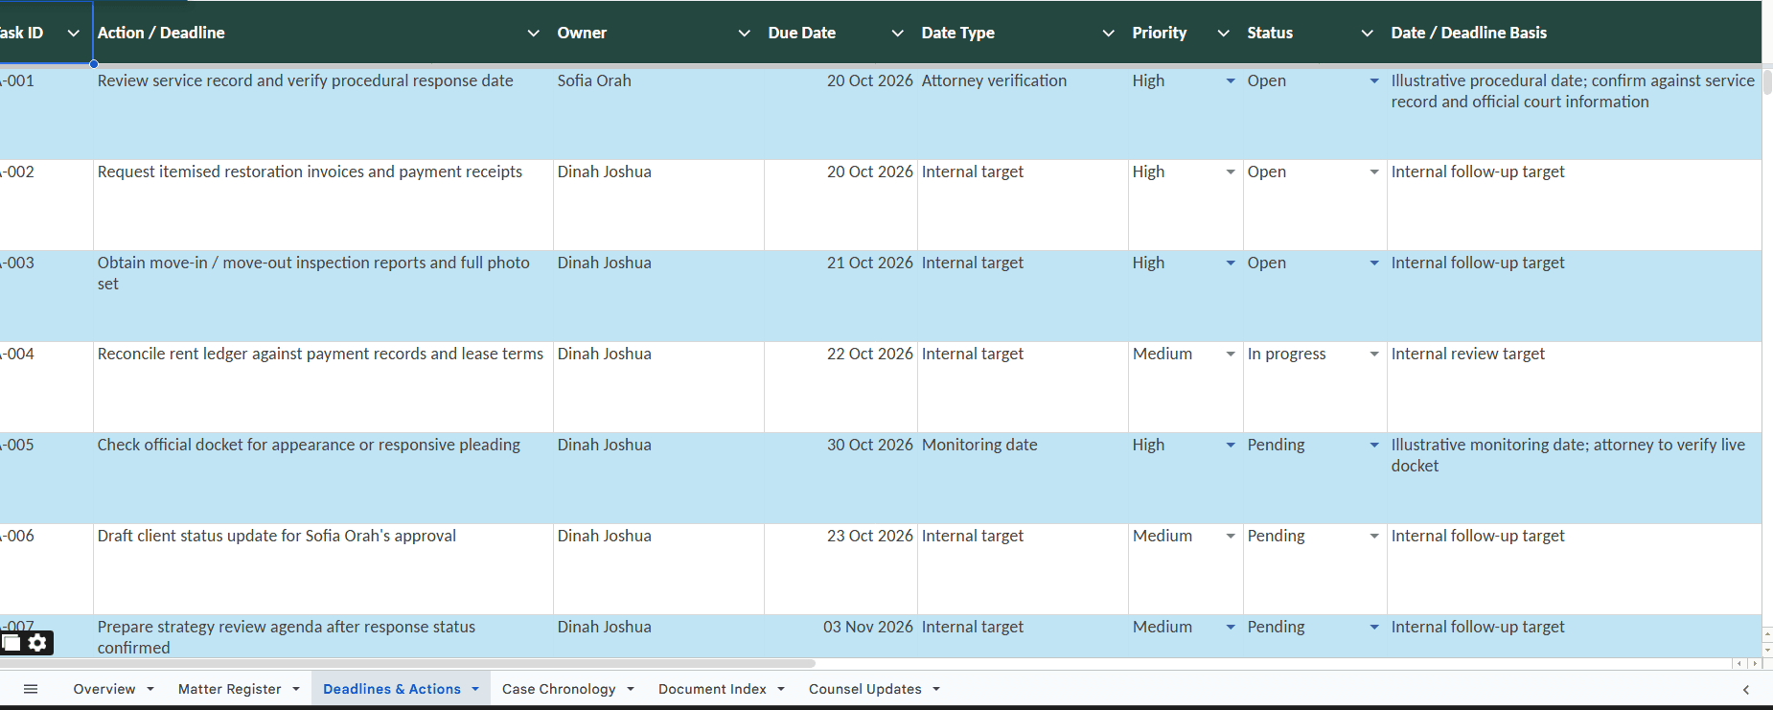Select the '22 Oct 2026' due date cell
This screenshot has height=710, width=1773.
point(840,387)
